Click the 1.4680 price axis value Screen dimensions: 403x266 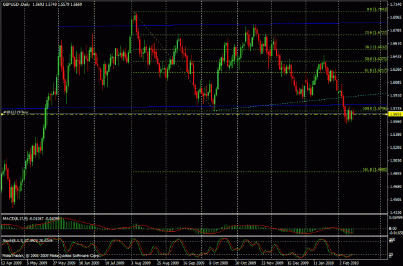(x=396, y=187)
